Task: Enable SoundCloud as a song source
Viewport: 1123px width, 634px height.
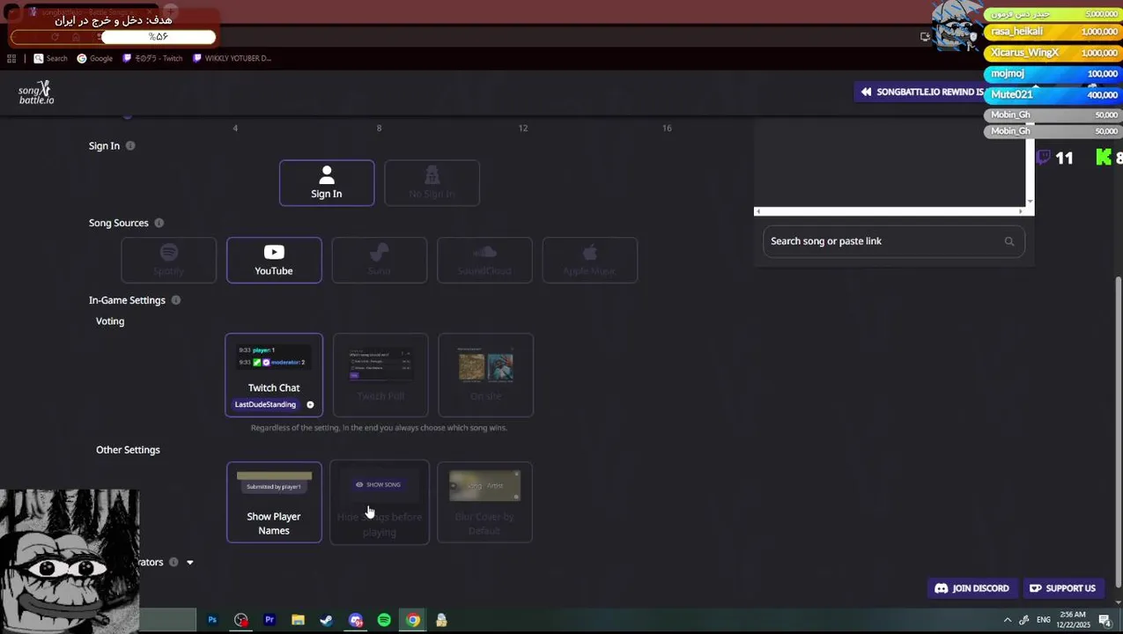Action: point(484,260)
